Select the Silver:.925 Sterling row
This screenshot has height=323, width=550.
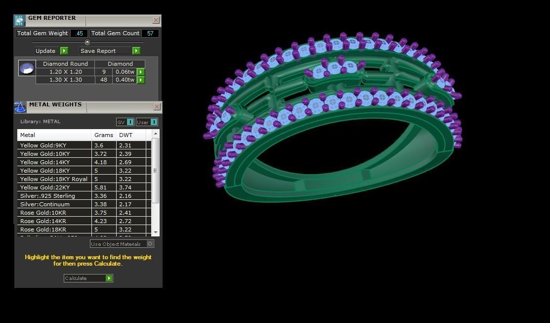click(84, 196)
